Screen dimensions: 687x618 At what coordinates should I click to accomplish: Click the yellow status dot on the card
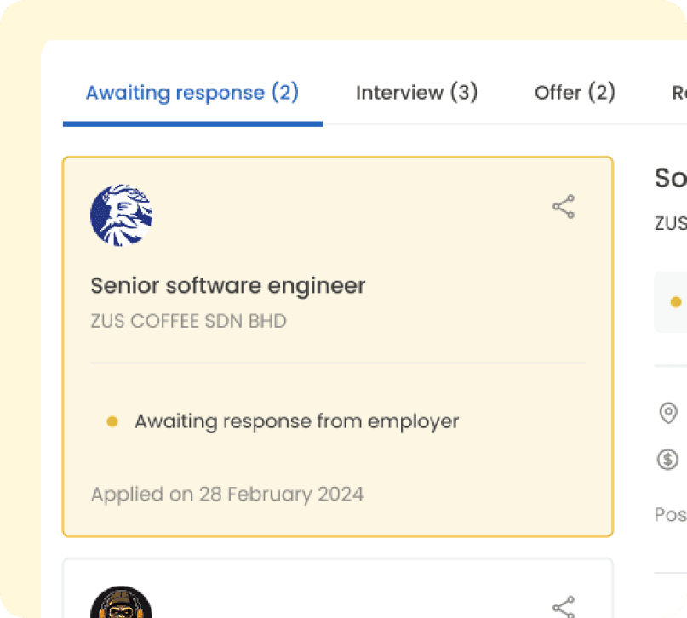112,421
